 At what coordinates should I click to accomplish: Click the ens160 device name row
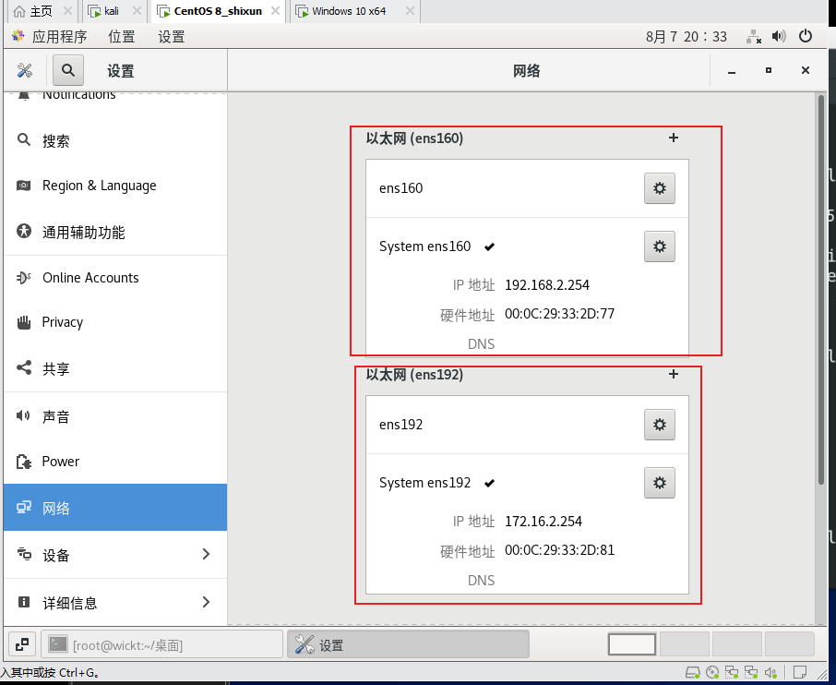click(527, 188)
